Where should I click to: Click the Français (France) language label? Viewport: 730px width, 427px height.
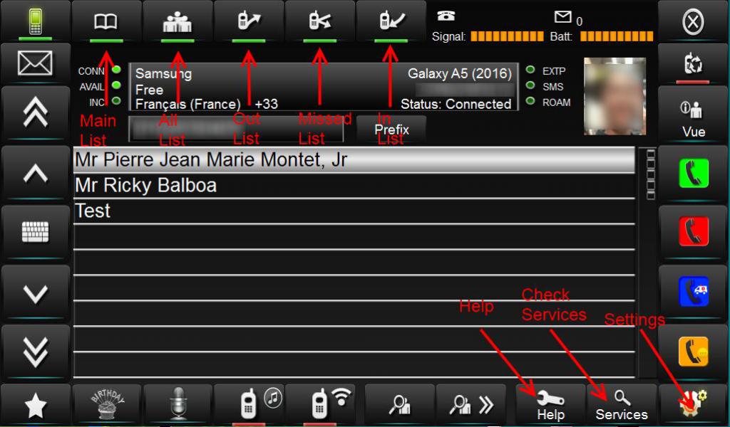coord(188,104)
